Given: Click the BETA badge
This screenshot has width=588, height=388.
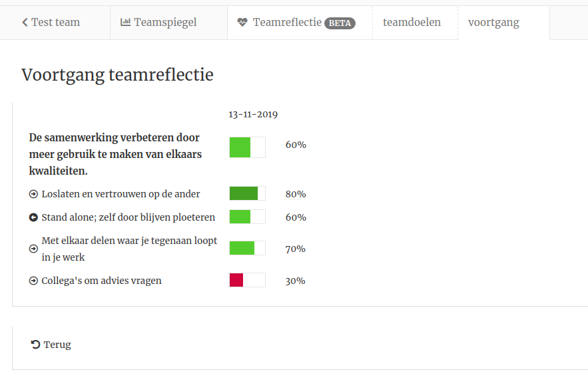Looking at the screenshot, I should click(340, 23).
